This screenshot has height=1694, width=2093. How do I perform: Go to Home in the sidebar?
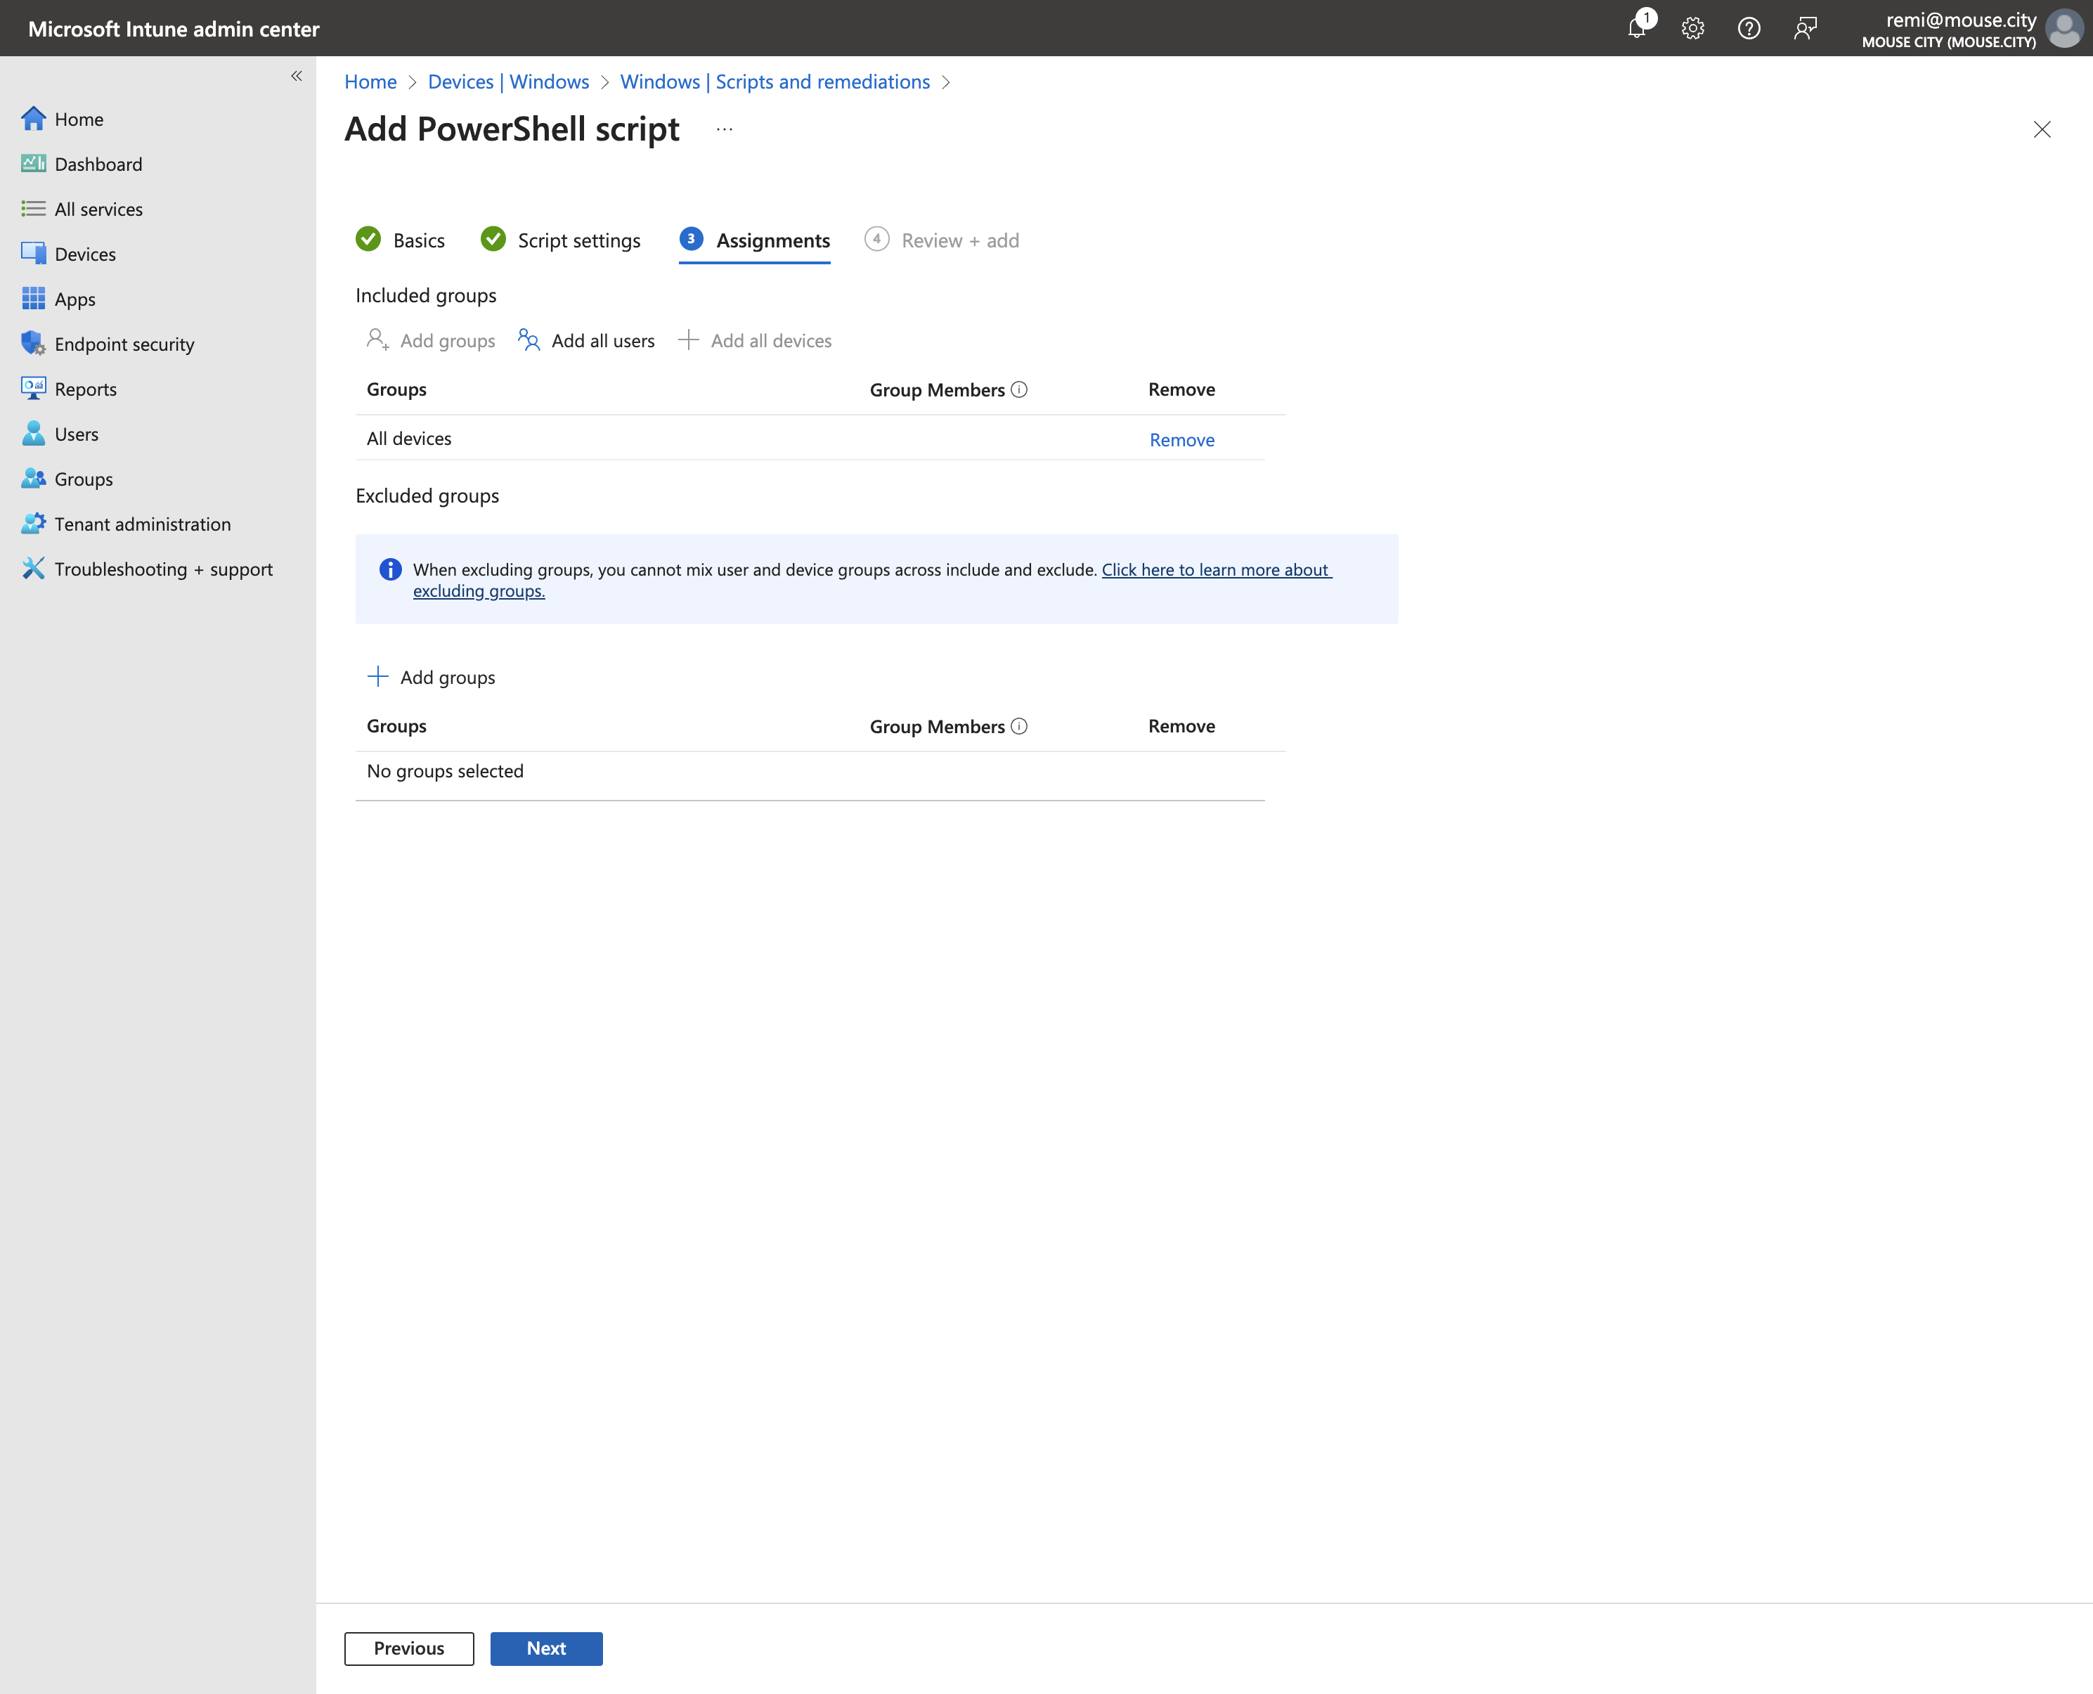63,119
